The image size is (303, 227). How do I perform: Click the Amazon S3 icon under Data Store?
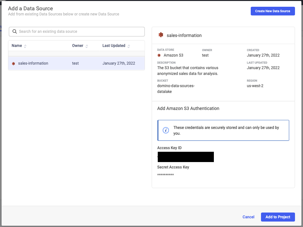(159, 55)
